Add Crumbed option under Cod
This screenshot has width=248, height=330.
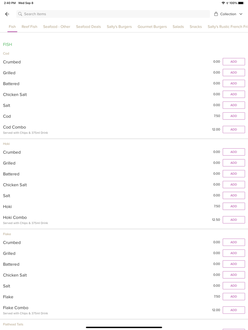point(233,62)
